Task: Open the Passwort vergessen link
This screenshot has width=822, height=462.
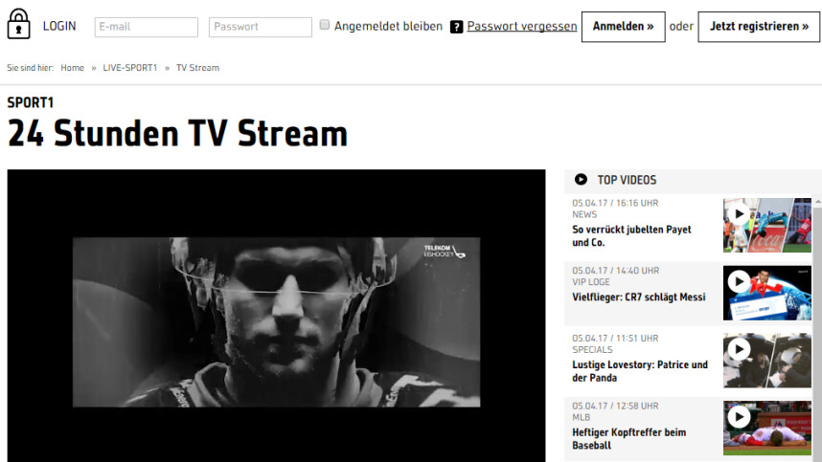Action: point(521,26)
